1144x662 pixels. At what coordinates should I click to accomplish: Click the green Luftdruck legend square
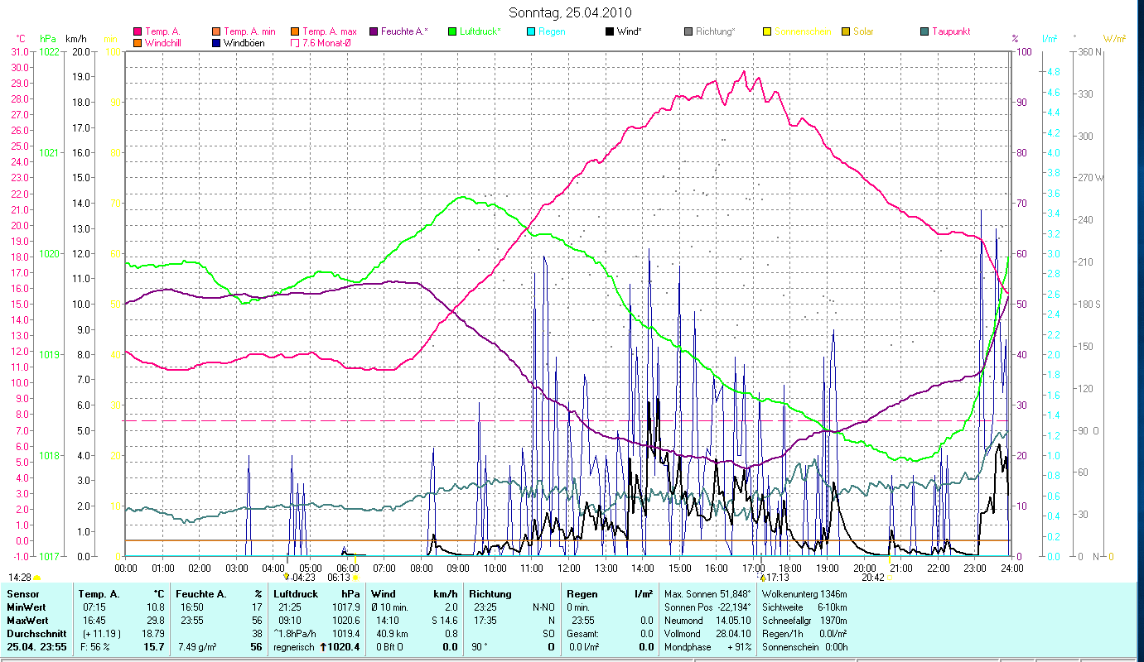[452, 31]
